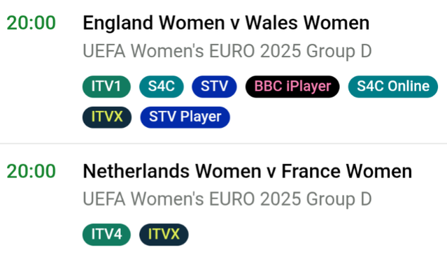This screenshot has height=257, width=447.
Task: Click the Wales Women team name
Action: tap(307, 23)
